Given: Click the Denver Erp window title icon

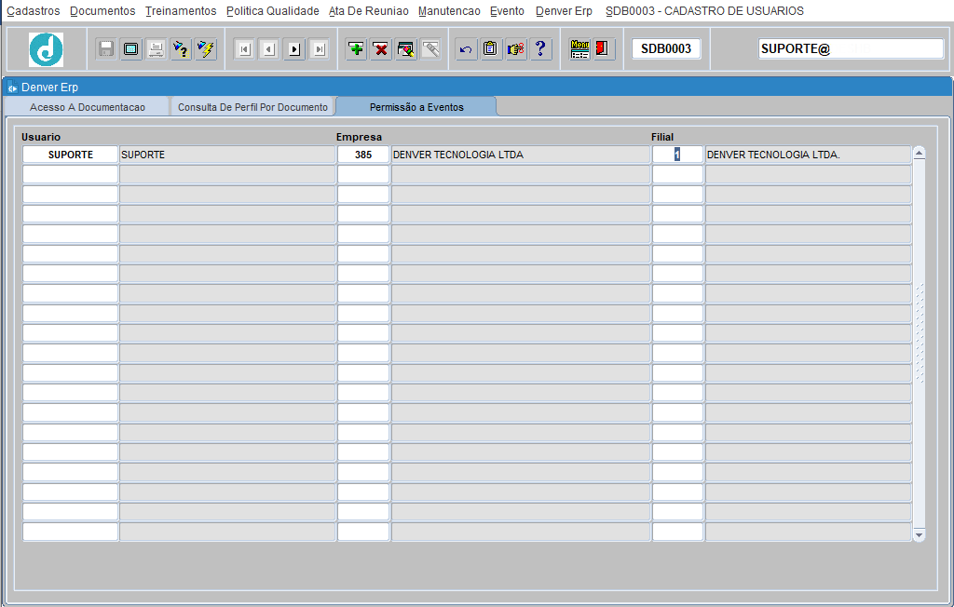Looking at the screenshot, I should pos(11,88).
